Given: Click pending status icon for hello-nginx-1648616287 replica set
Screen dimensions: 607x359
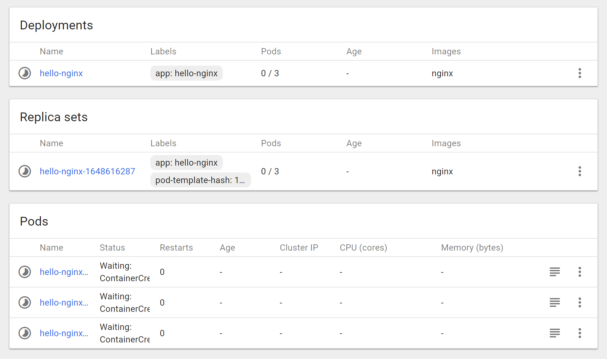Looking at the screenshot, I should tap(25, 171).
